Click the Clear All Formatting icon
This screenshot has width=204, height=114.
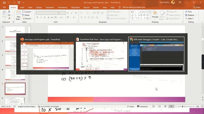(x=76, y=13)
